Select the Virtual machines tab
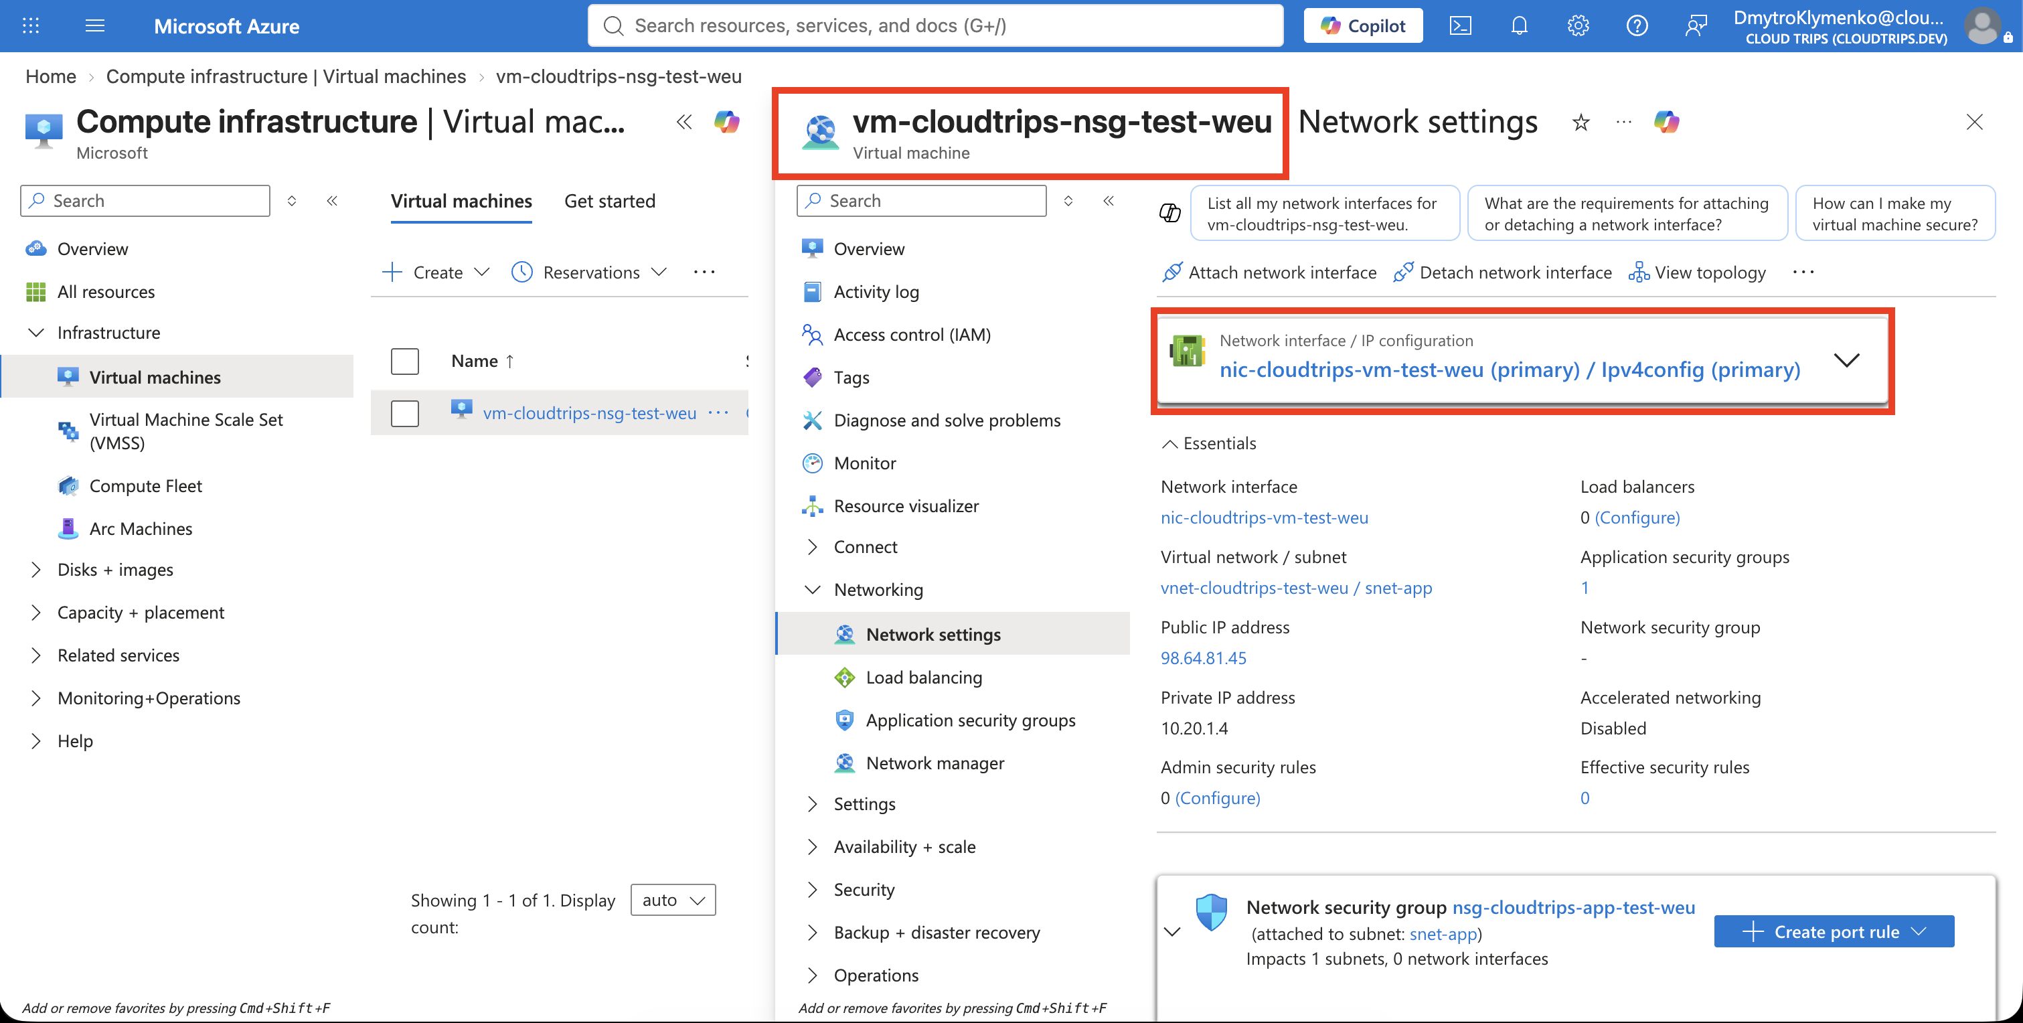This screenshot has width=2023, height=1023. tap(461, 201)
